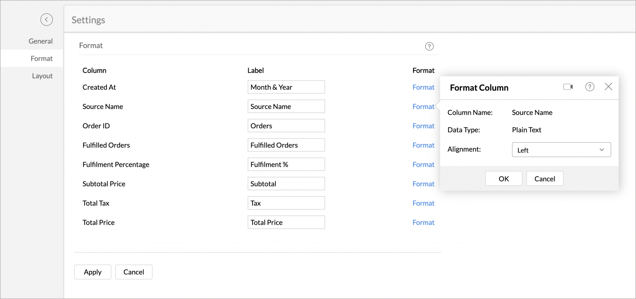Open help icon in Format Column dialog
This screenshot has height=299, width=636.
(x=590, y=87)
